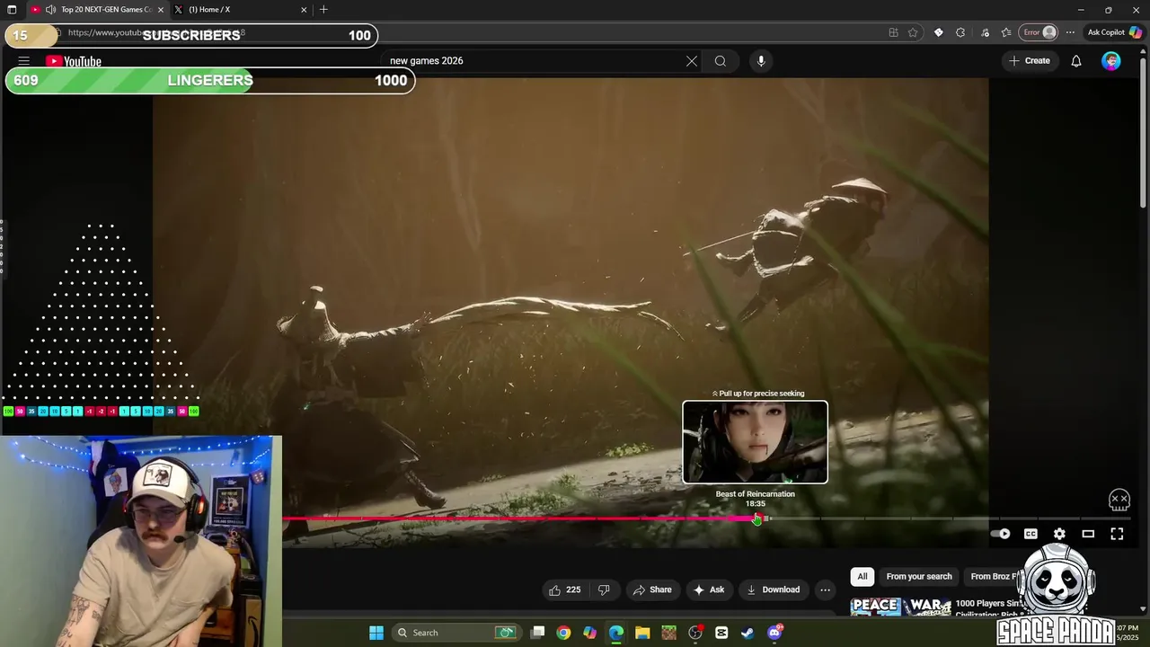The image size is (1150, 647).
Task: Open more actions ellipsis below video
Action: tap(825, 589)
